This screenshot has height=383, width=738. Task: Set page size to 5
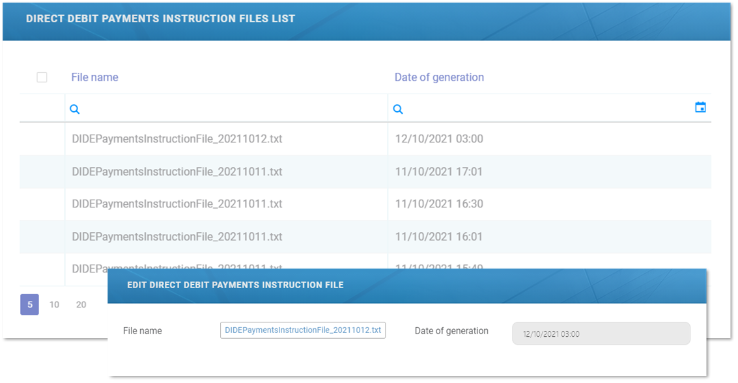29,304
